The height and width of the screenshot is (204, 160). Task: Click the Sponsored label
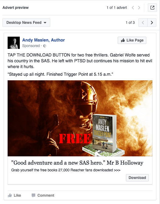31,46
